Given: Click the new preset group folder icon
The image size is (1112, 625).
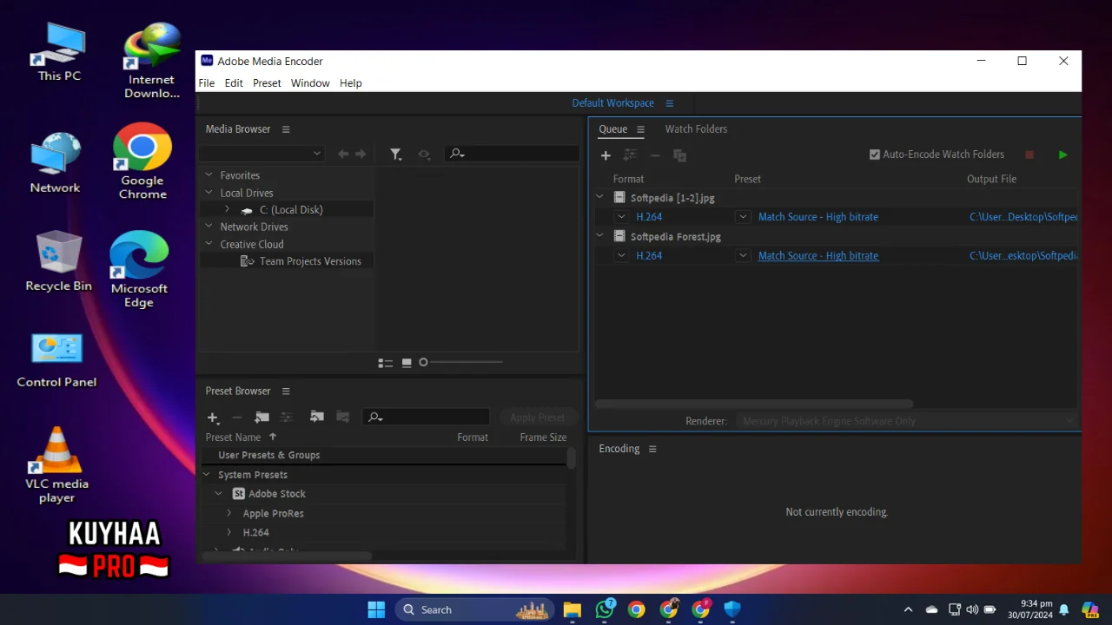Looking at the screenshot, I should coord(261,418).
